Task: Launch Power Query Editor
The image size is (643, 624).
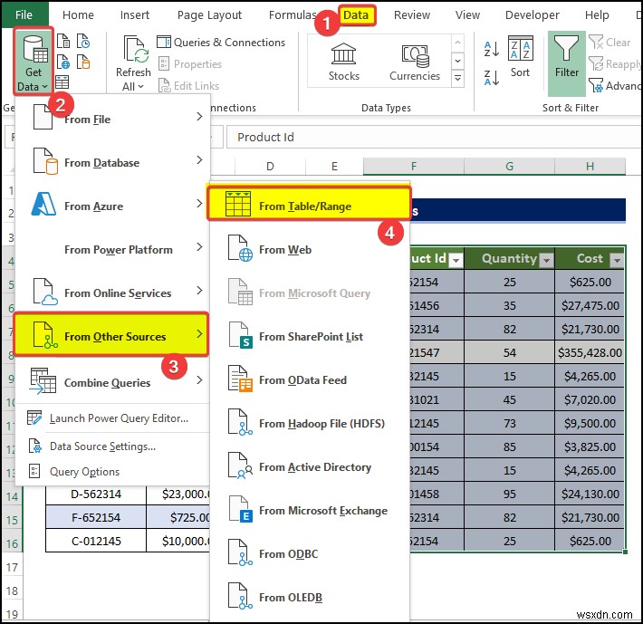Action: point(113,418)
